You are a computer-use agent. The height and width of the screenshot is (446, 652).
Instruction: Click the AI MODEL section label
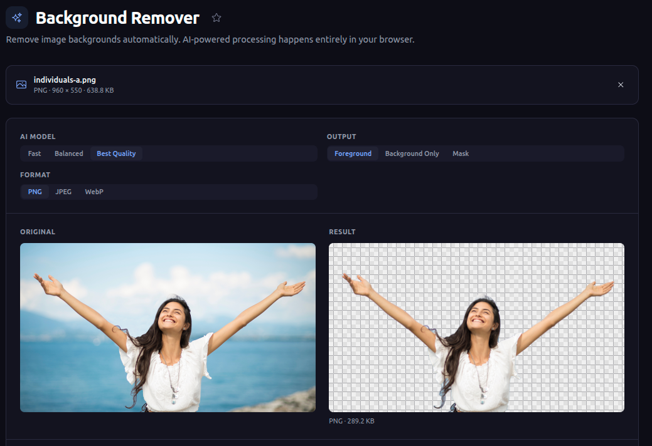[38, 137]
